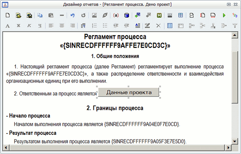Click the Word icon with green arrow

[137, 15]
